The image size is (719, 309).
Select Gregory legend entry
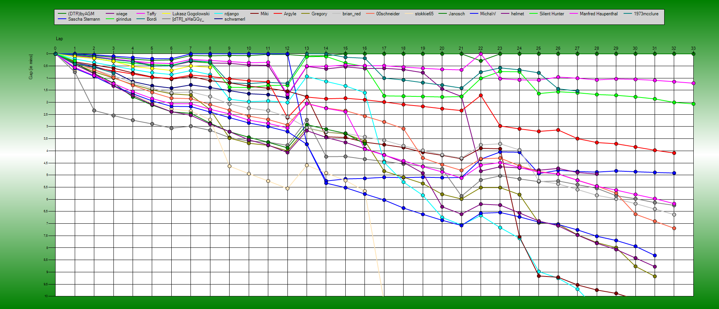314,14
